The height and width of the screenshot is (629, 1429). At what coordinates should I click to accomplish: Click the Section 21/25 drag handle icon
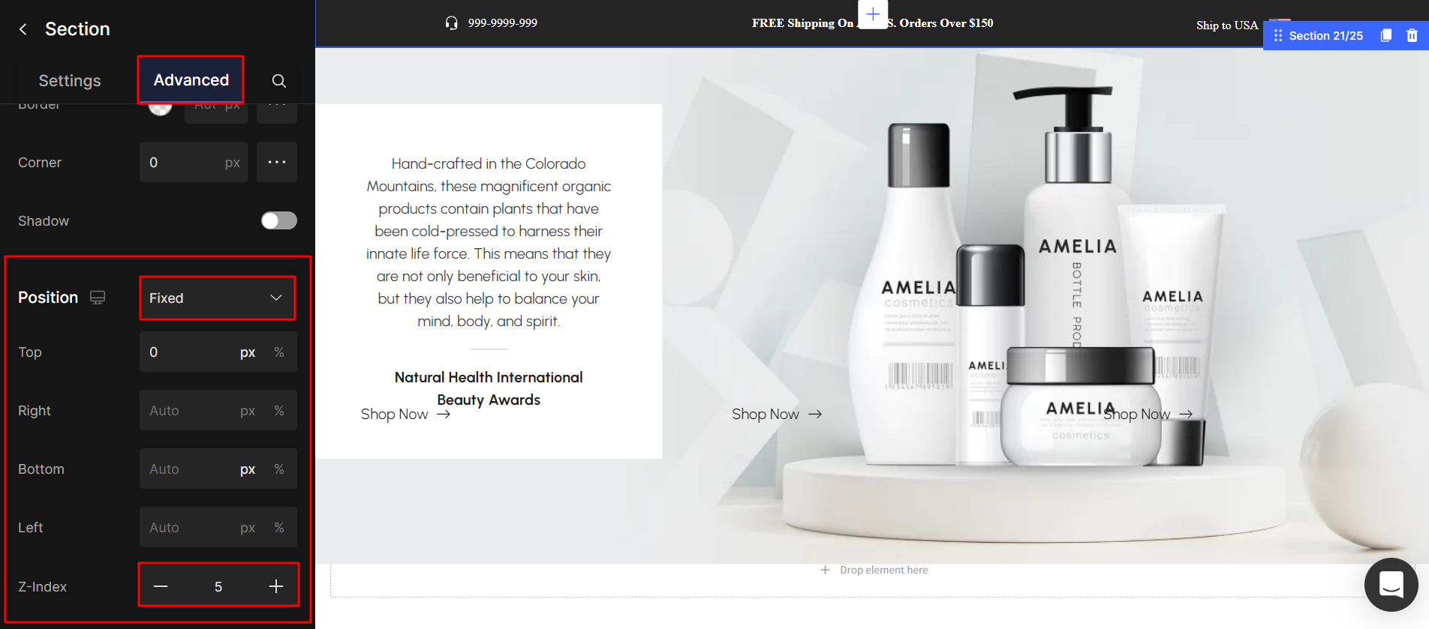point(1277,35)
